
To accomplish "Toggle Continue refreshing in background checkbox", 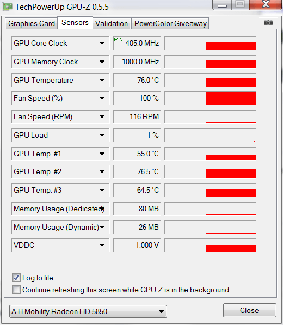I will pos(16,290).
